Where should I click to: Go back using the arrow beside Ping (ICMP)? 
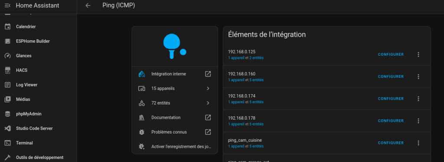(x=88, y=5)
